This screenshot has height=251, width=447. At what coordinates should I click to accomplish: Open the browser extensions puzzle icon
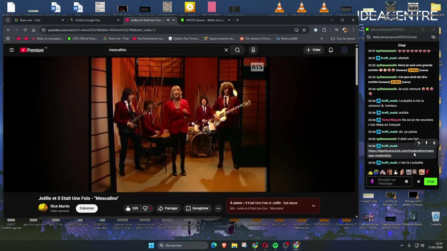pyautogui.click(x=324, y=30)
